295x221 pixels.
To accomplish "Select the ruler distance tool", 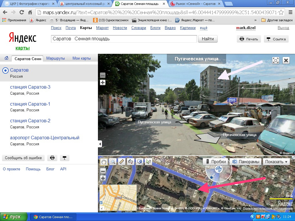I will point(122,162).
